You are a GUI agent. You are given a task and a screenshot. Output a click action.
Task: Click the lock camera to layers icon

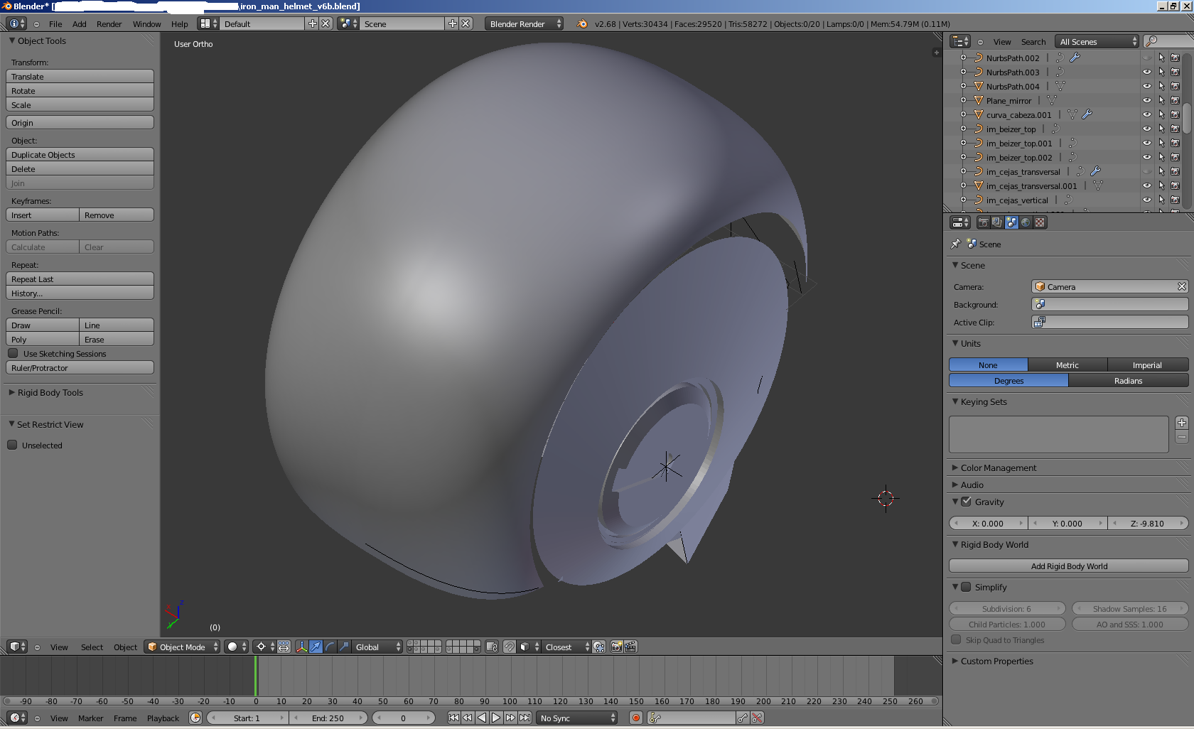point(491,647)
